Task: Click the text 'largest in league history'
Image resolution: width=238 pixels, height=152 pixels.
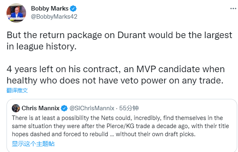Action: pyautogui.click(x=119, y=41)
